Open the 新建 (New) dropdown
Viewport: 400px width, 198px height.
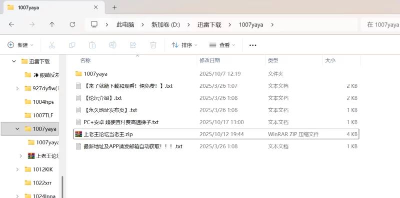tap(20, 45)
